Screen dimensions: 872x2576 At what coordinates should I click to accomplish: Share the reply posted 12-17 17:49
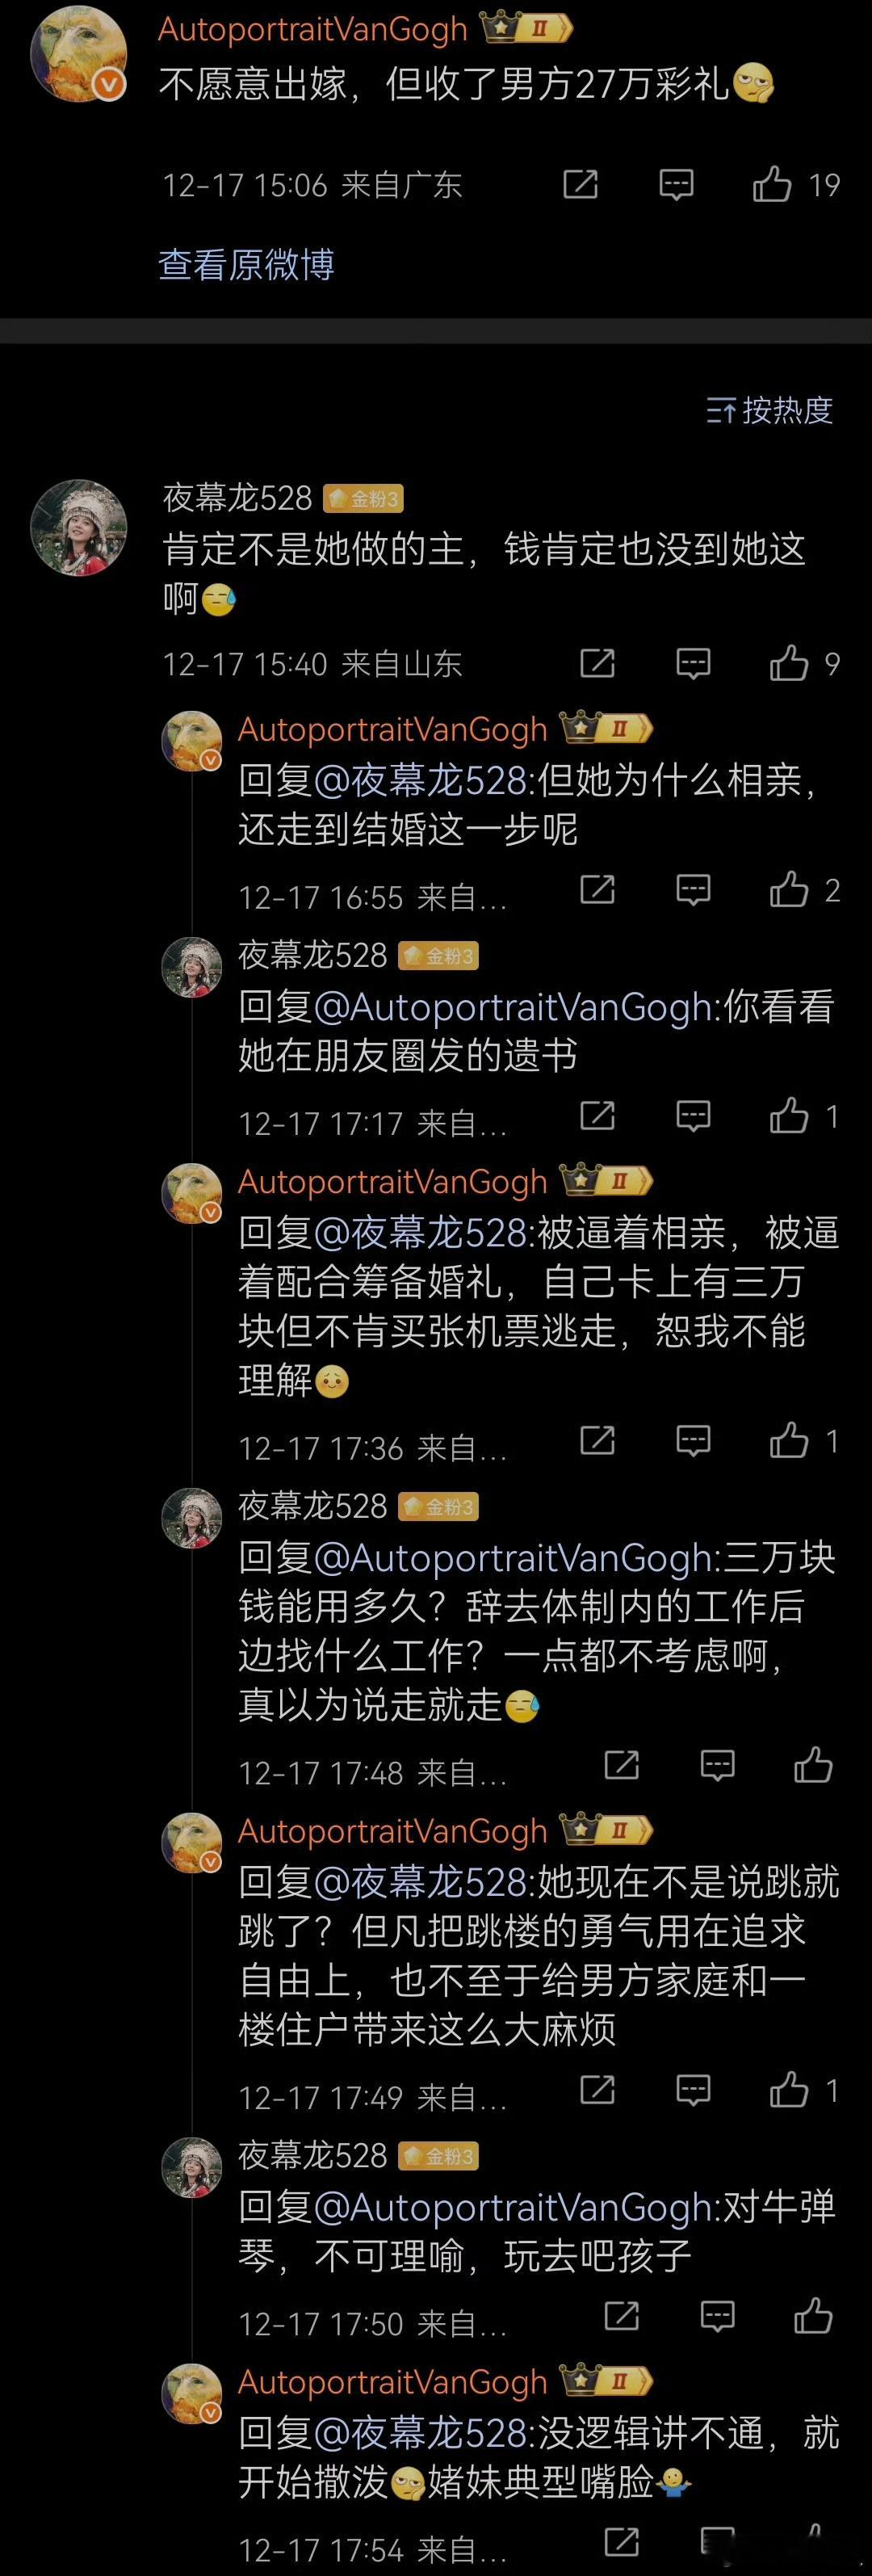(x=597, y=2090)
